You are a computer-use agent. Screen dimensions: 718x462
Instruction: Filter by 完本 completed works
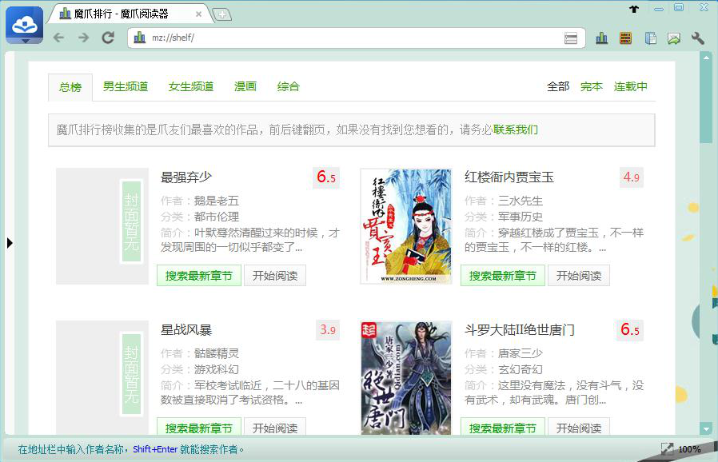[592, 86]
